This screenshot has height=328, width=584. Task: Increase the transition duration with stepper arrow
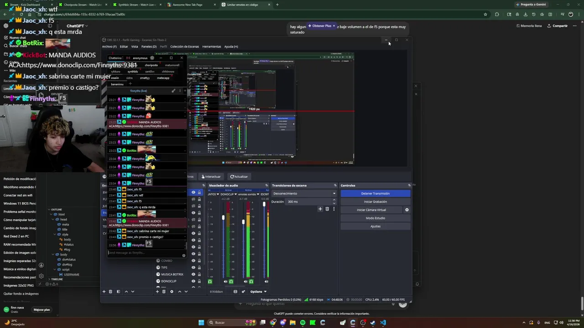334,200
